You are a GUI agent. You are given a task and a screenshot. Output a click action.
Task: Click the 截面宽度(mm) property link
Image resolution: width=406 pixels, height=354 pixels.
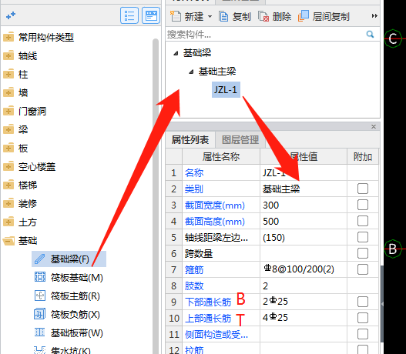click(x=215, y=205)
